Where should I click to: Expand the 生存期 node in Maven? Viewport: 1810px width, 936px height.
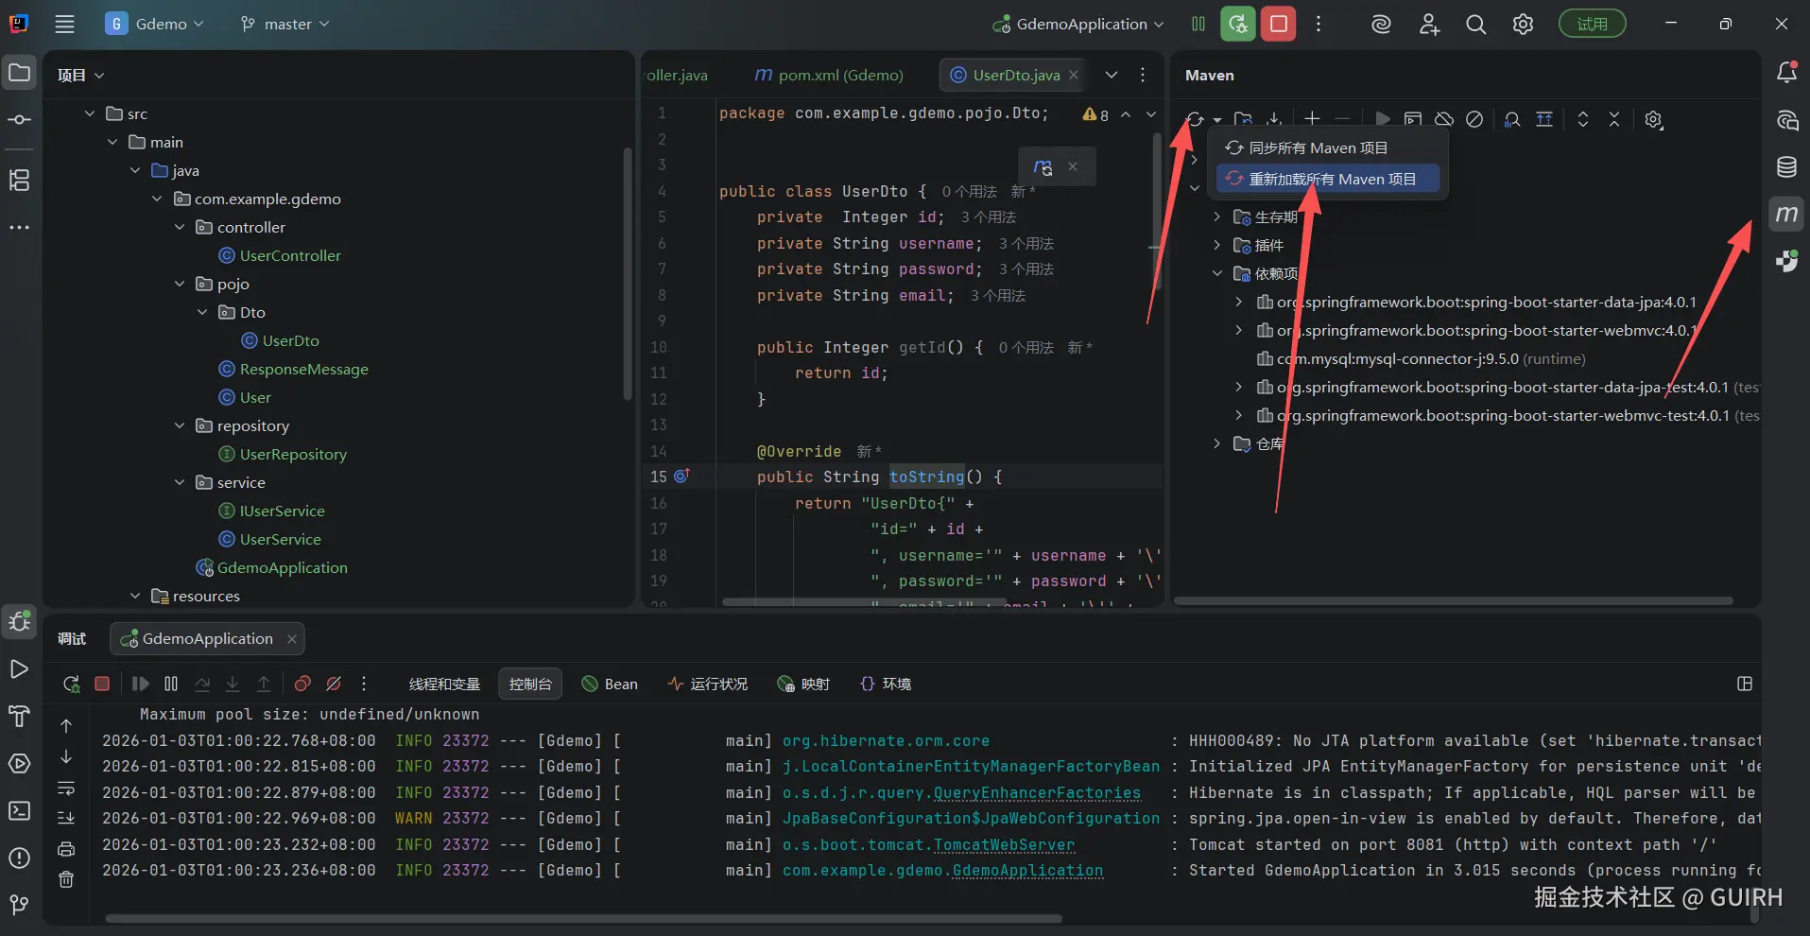click(x=1217, y=217)
